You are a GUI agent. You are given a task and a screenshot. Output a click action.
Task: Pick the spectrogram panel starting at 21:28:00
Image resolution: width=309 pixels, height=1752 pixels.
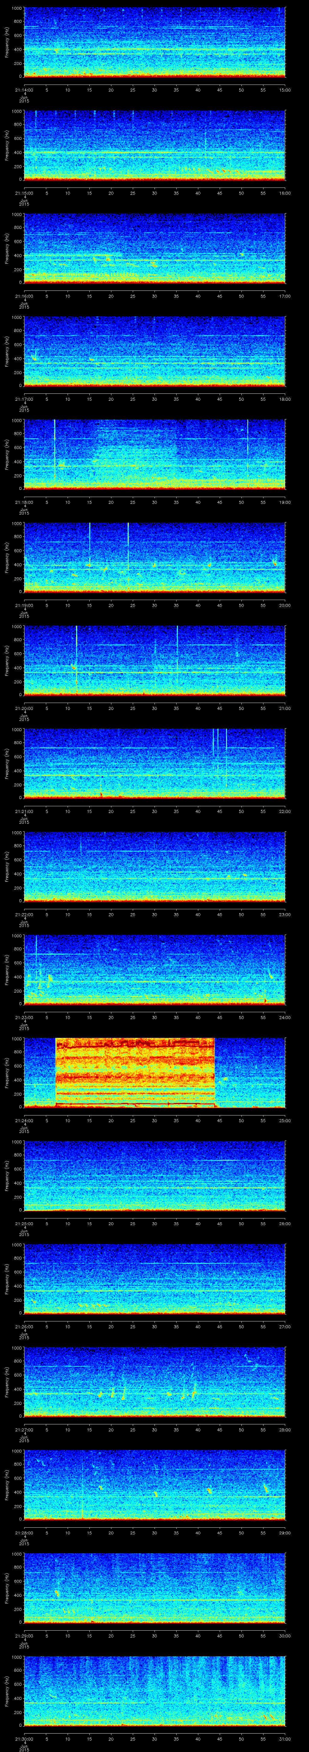(155, 1485)
